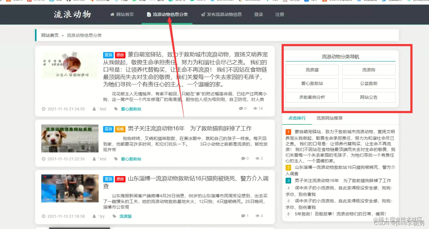The image size is (429, 229).
Task: Open the thumbnail of the 男子关注流浪动物16年 article
Action: point(70,138)
